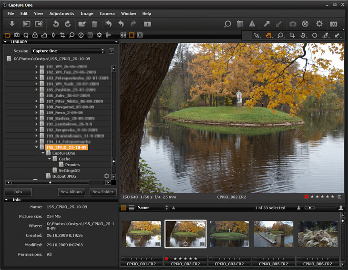Click the gear icon next to Output JPEG
Viewport: 348px width, 270px height.
[107, 176]
